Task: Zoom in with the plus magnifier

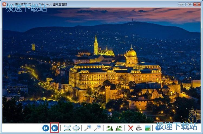Action: [x=88, y=128]
